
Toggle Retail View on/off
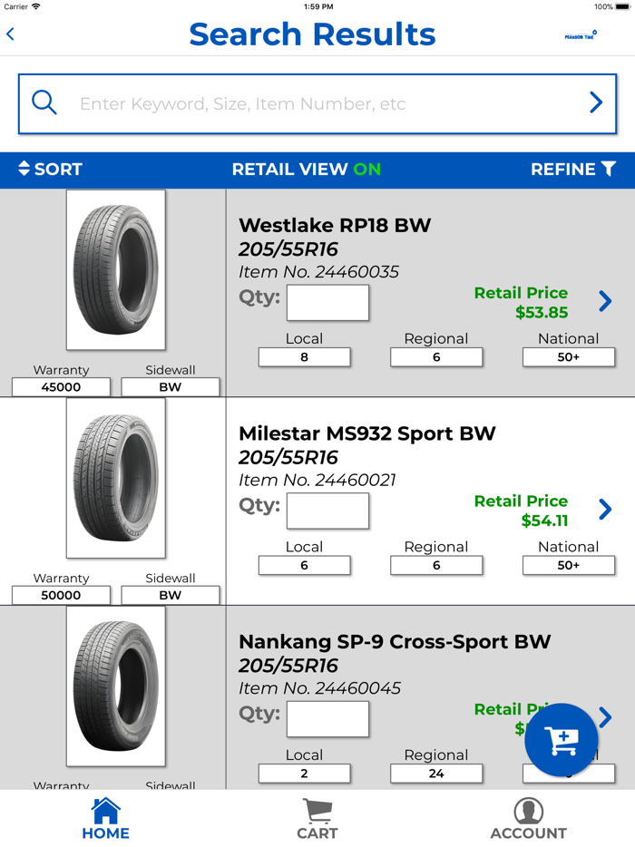point(306,170)
